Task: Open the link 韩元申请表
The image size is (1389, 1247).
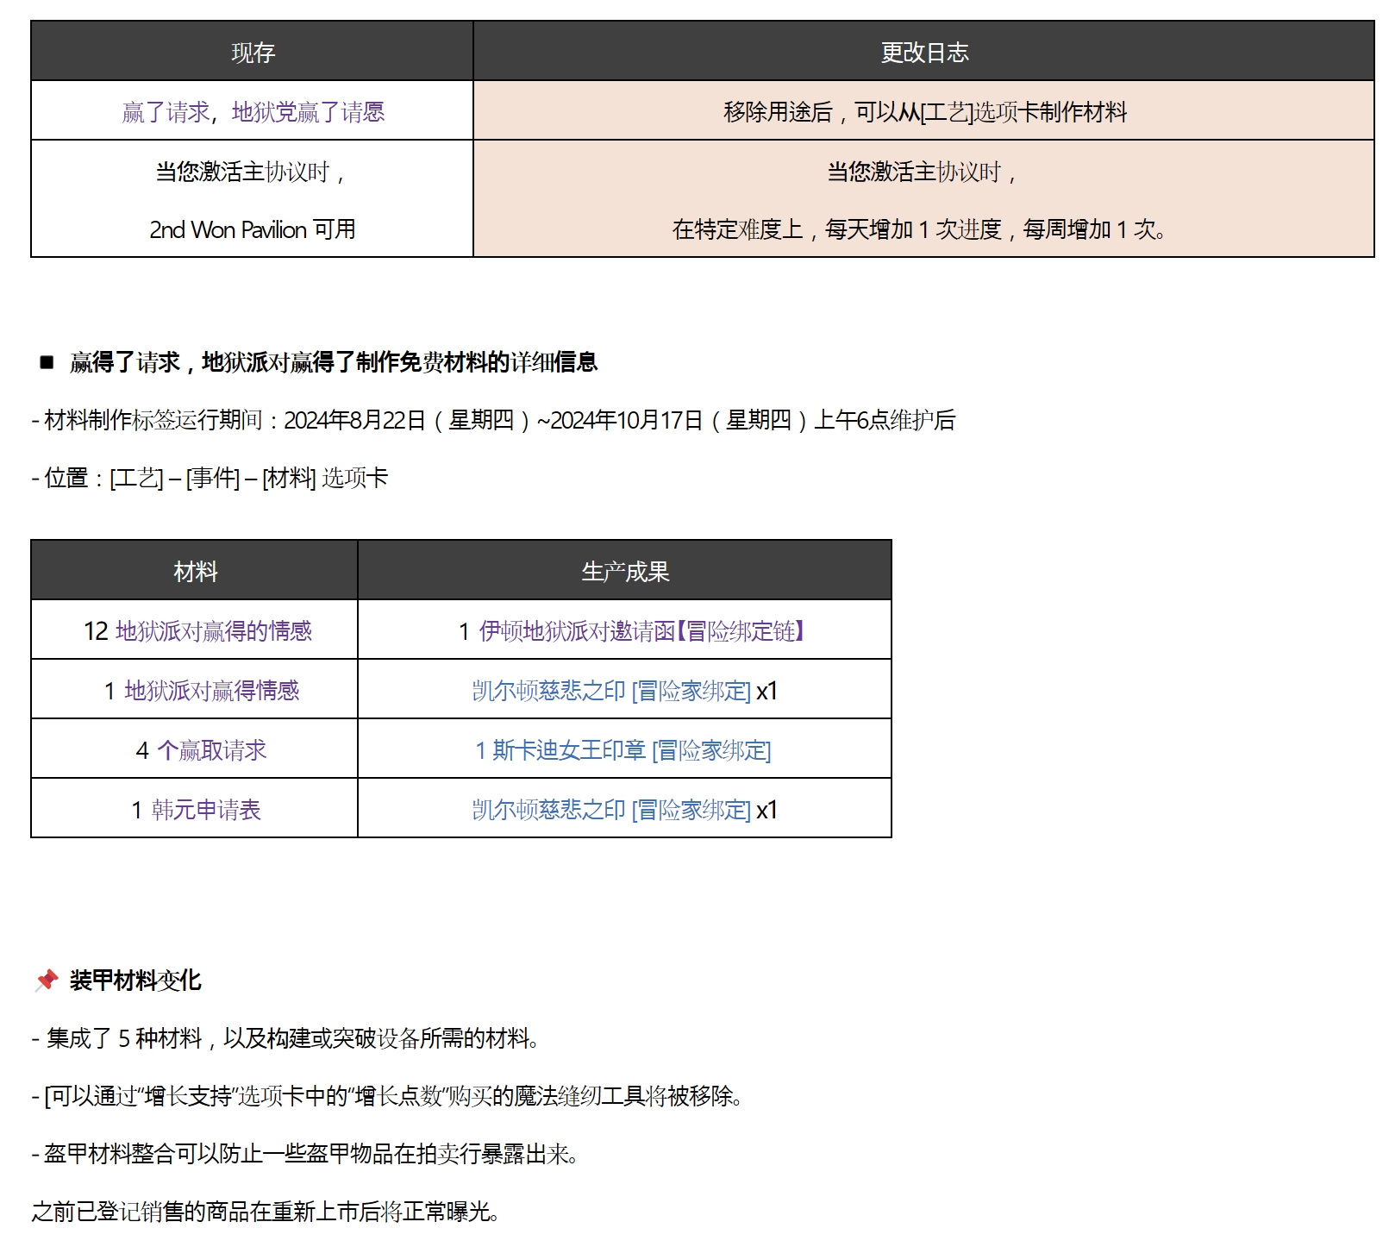Action: click(x=206, y=810)
